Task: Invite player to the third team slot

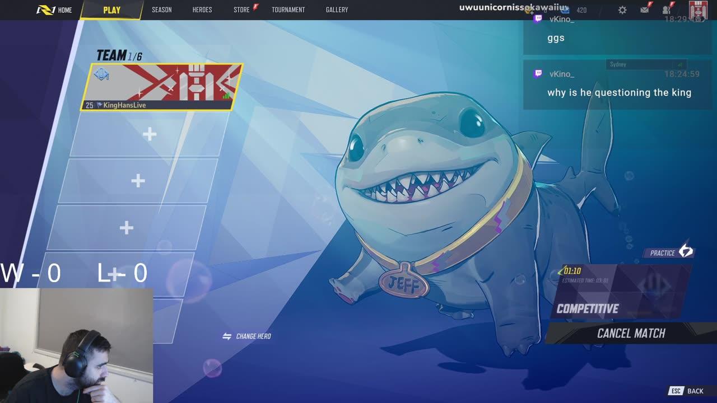Action: pyautogui.click(x=138, y=181)
